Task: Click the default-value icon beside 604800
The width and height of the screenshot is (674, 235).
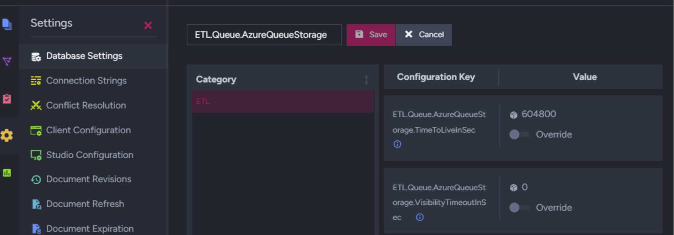Action: point(513,115)
